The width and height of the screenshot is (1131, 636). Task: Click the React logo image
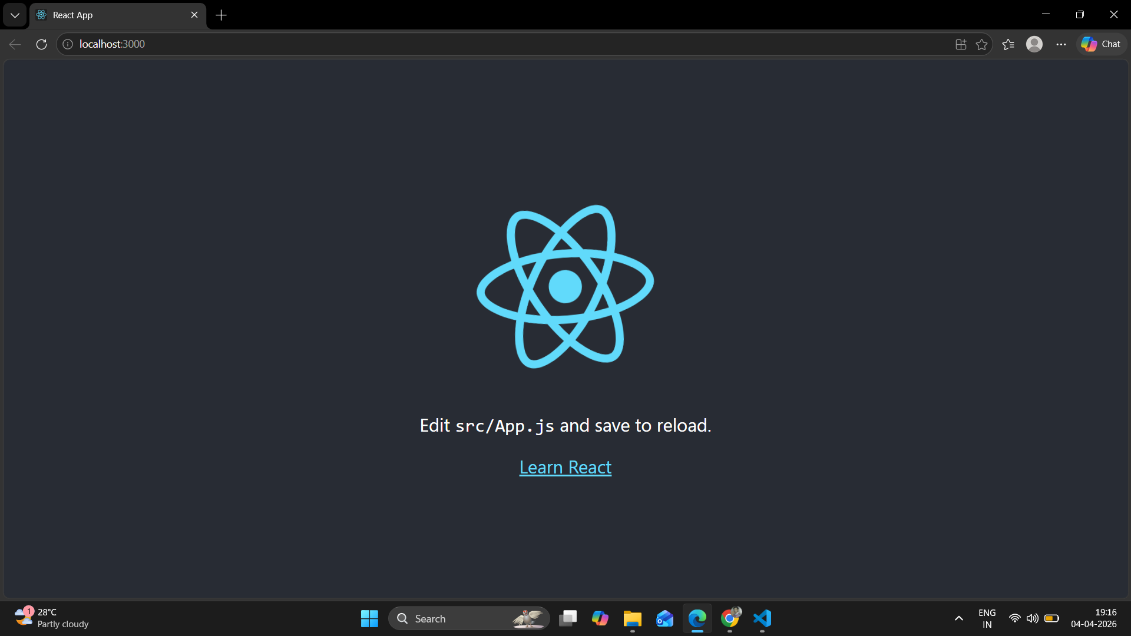tap(565, 287)
